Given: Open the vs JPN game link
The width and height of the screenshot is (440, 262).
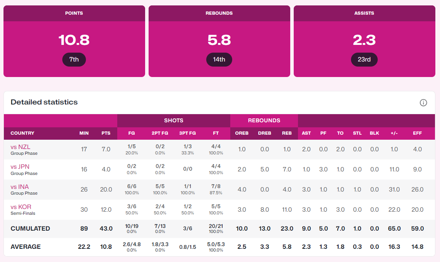Looking at the screenshot, I should [20, 167].
